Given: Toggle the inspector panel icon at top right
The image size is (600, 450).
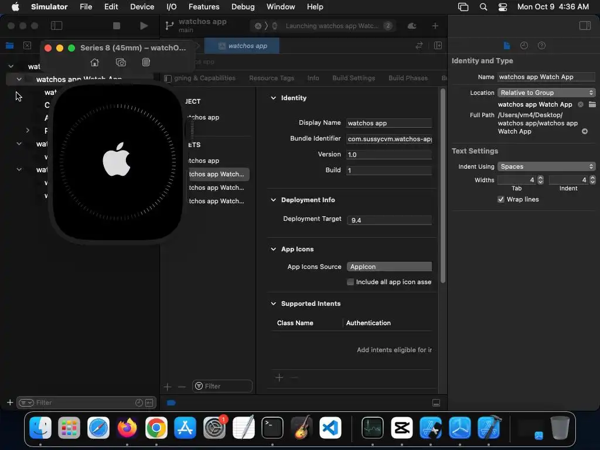Looking at the screenshot, I should [x=585, y=26].
